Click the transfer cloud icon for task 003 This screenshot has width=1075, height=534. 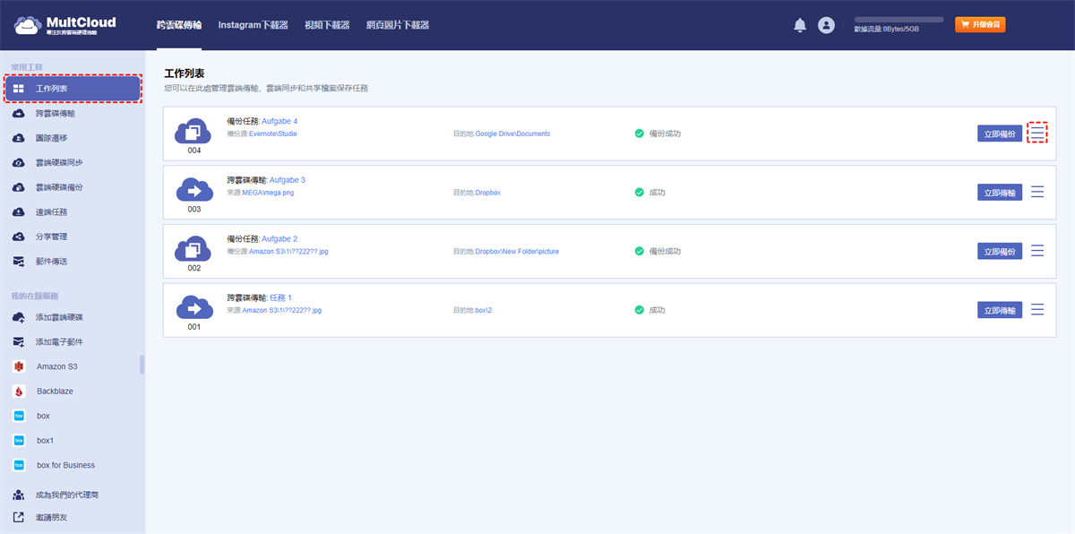tap(194, 190)
